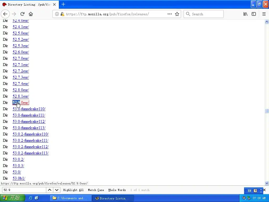Show site information icon in address bar
Image resolution: width=269 pixels, height=202 pixels.
57,14
